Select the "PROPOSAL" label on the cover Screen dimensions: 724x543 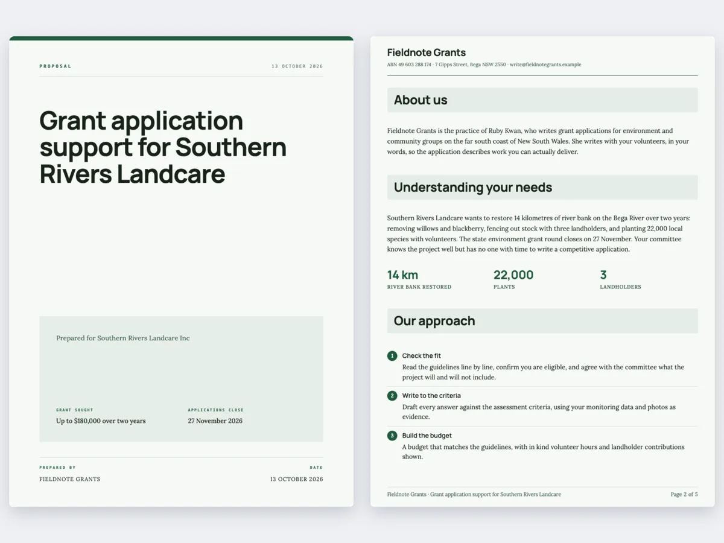pos(56,66)
